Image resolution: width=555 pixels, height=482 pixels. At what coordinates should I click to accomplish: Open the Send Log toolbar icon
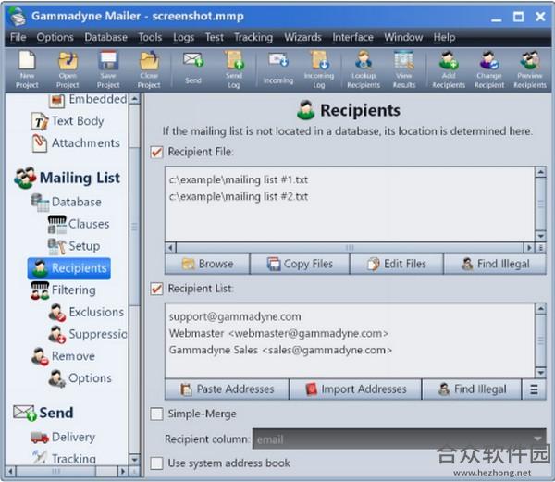[234, 69]
